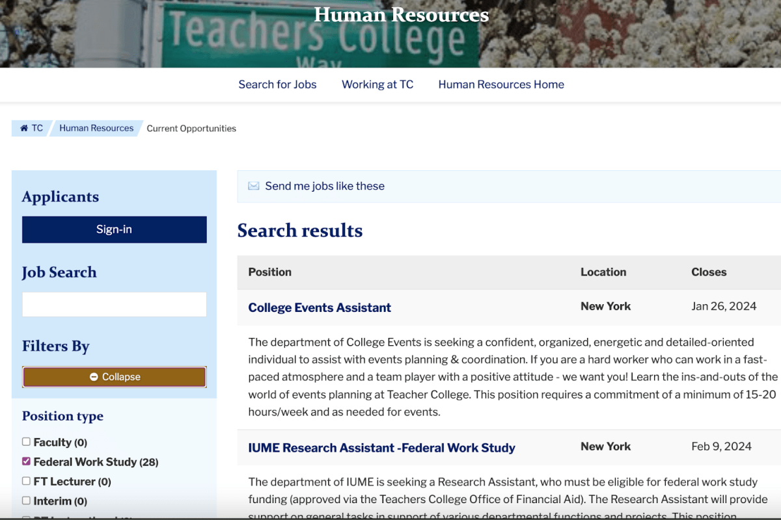
Task: Check the FT Lecturer checkbox
Action: pyautogui.click(x=26, y=481)
